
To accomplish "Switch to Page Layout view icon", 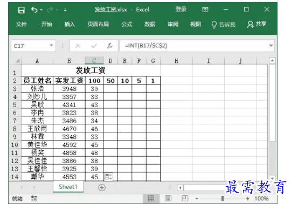I will coord(168,199).
